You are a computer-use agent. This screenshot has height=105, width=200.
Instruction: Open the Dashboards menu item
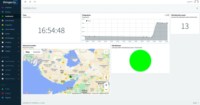10,16
